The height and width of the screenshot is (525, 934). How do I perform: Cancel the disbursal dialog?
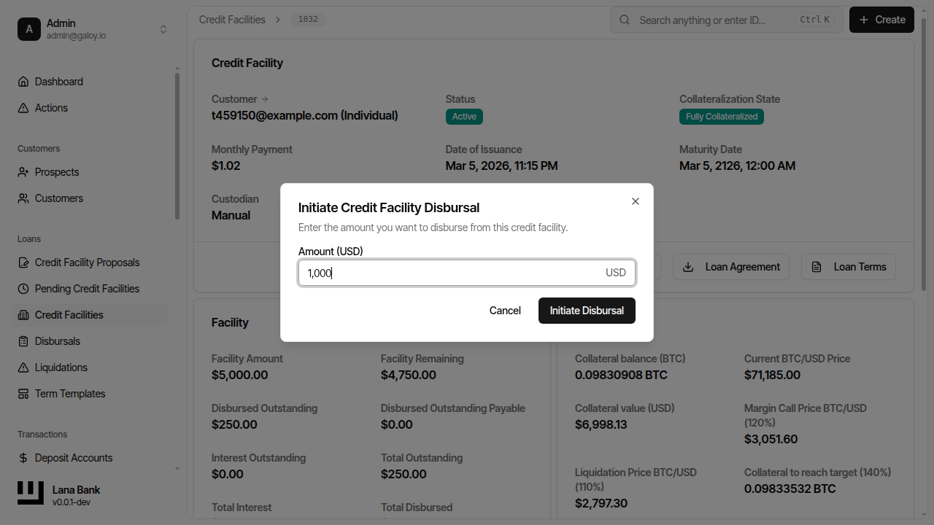coord(505,311)
